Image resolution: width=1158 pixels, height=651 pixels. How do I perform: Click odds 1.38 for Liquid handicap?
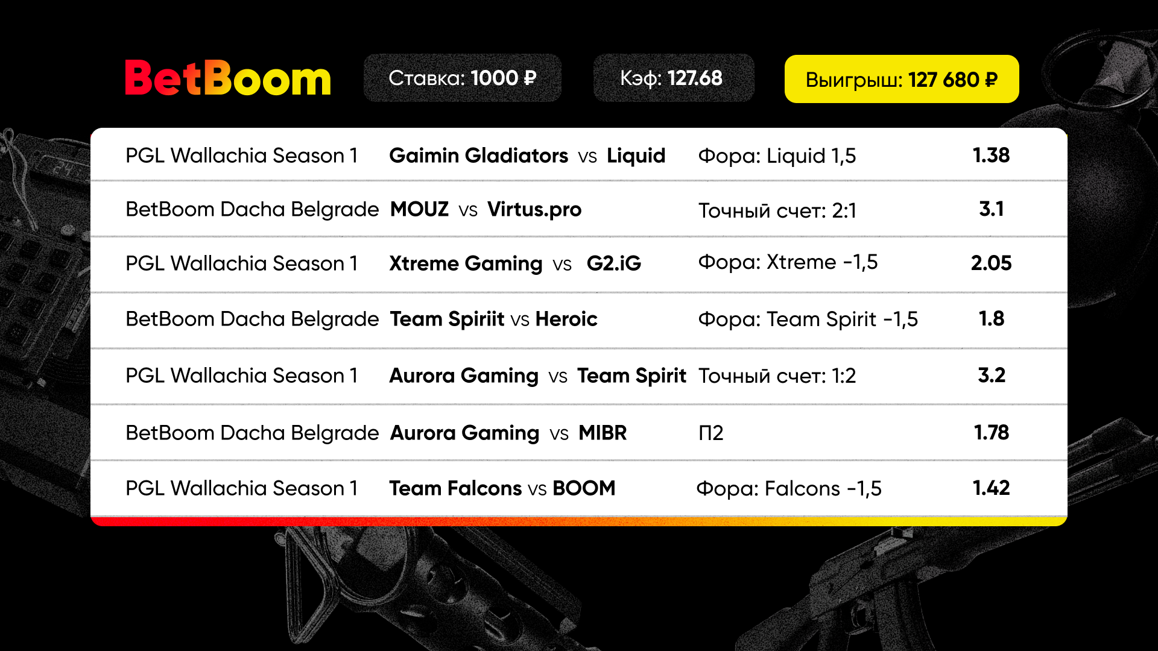[x=991, y=156]
